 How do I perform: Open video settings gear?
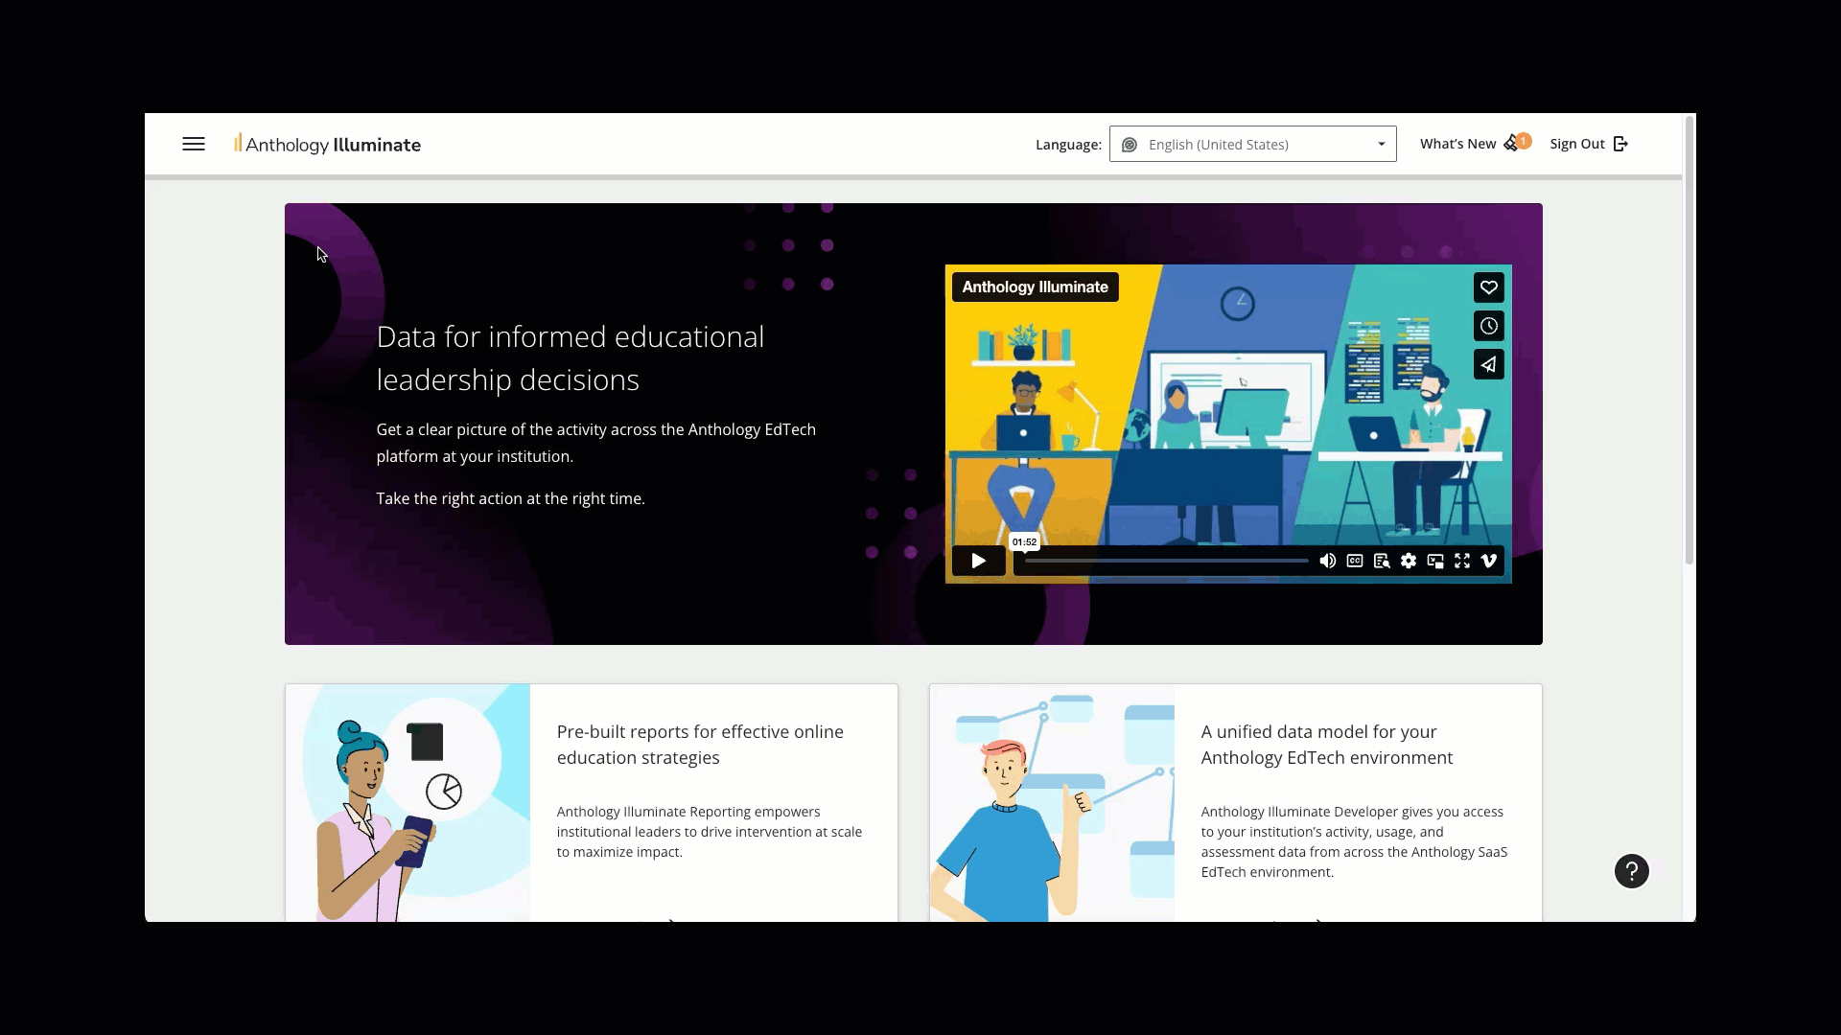[1408, 561]
